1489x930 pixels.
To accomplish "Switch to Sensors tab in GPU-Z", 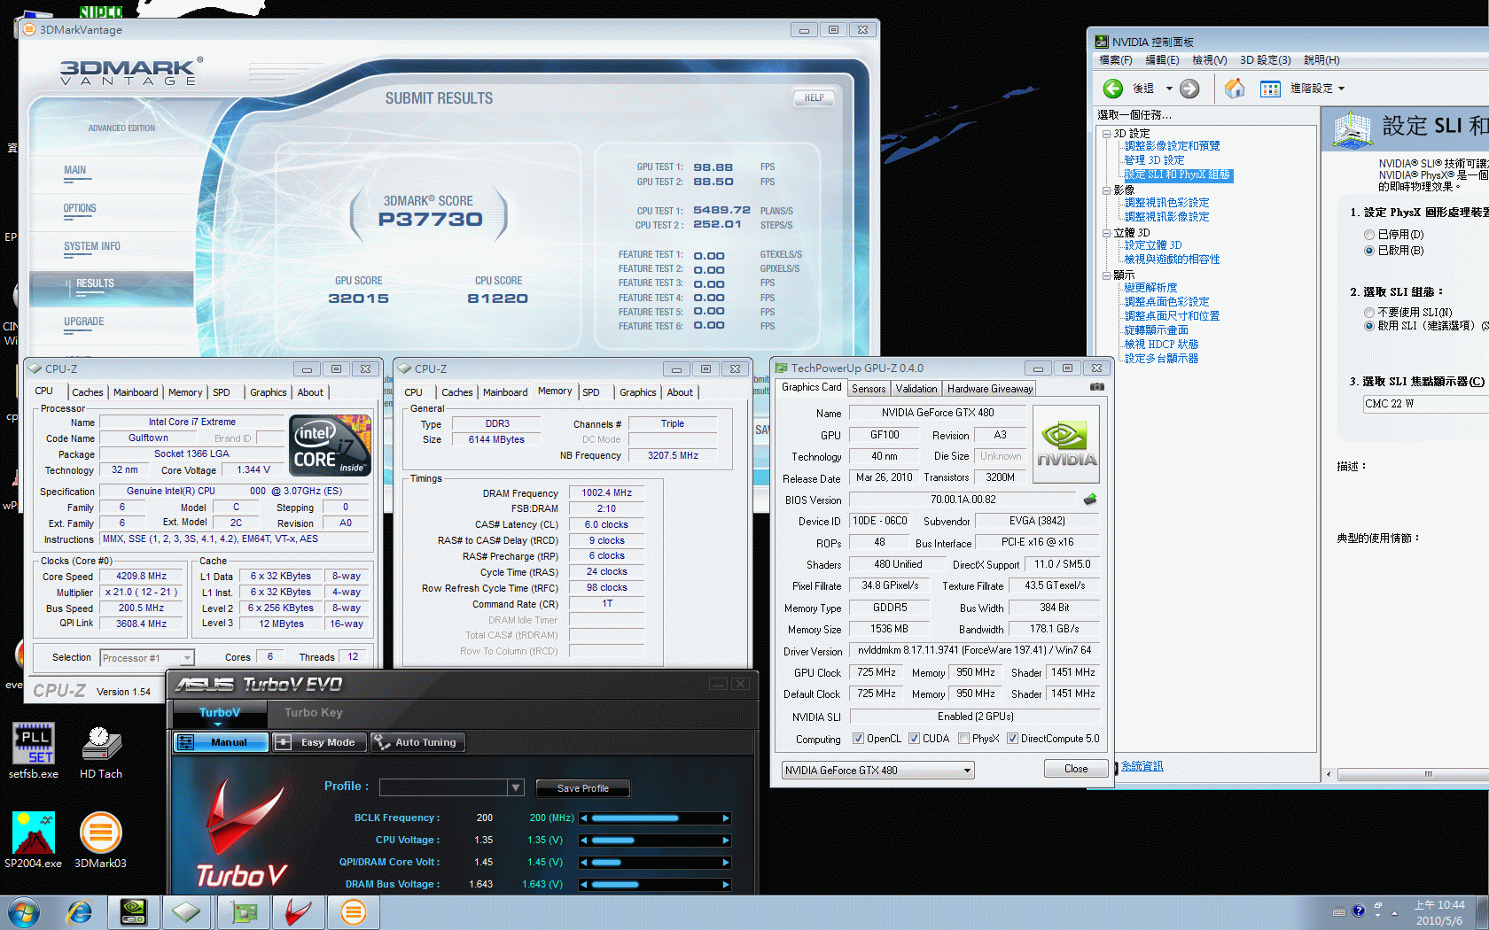I will (869, 389).
